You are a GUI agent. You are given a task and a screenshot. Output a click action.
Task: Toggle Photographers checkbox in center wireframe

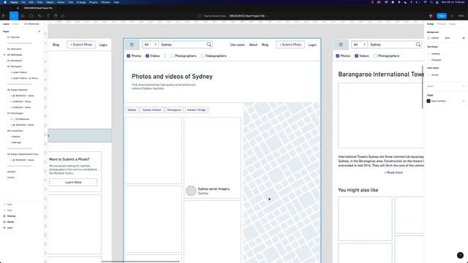[173, 56]
